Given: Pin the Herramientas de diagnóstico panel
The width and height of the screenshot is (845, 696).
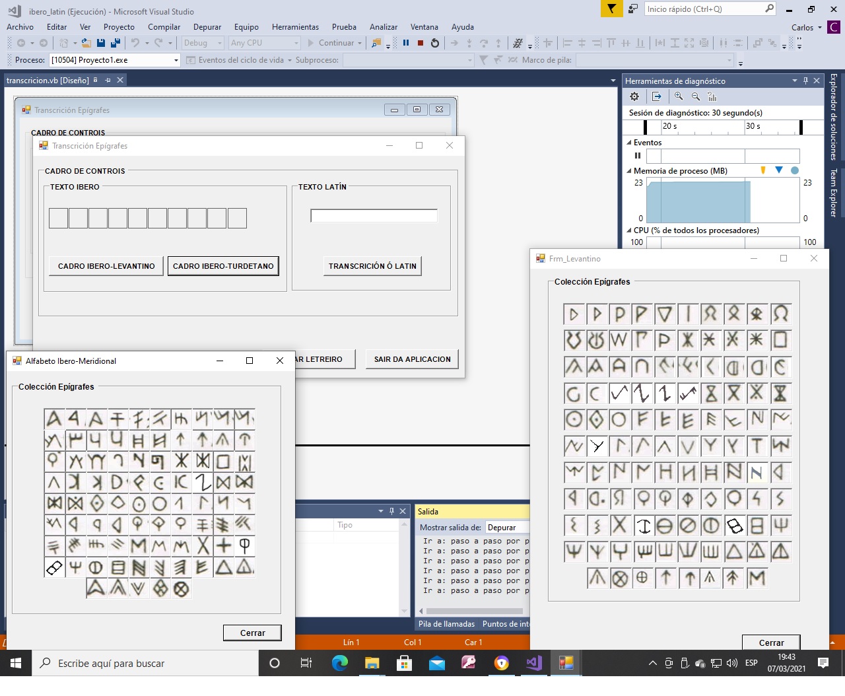Looking at the screenshot, I should (805, 81).
